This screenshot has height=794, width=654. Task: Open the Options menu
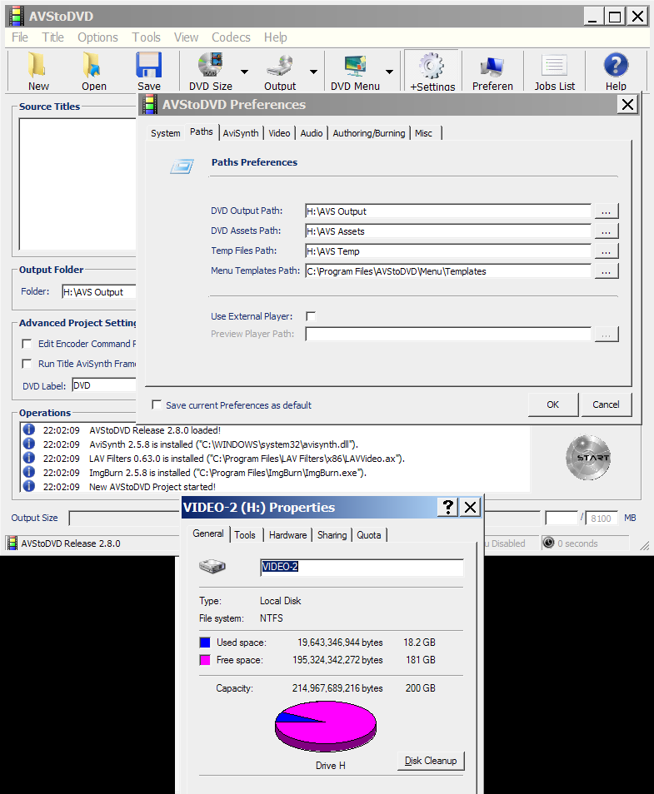click(97, 37)
